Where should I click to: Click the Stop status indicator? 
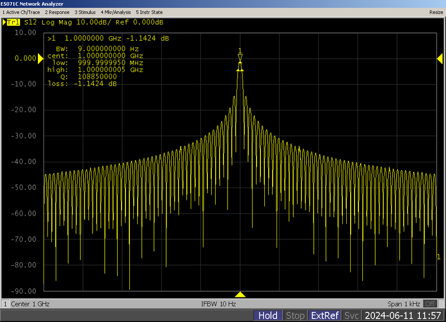point(295,316)
